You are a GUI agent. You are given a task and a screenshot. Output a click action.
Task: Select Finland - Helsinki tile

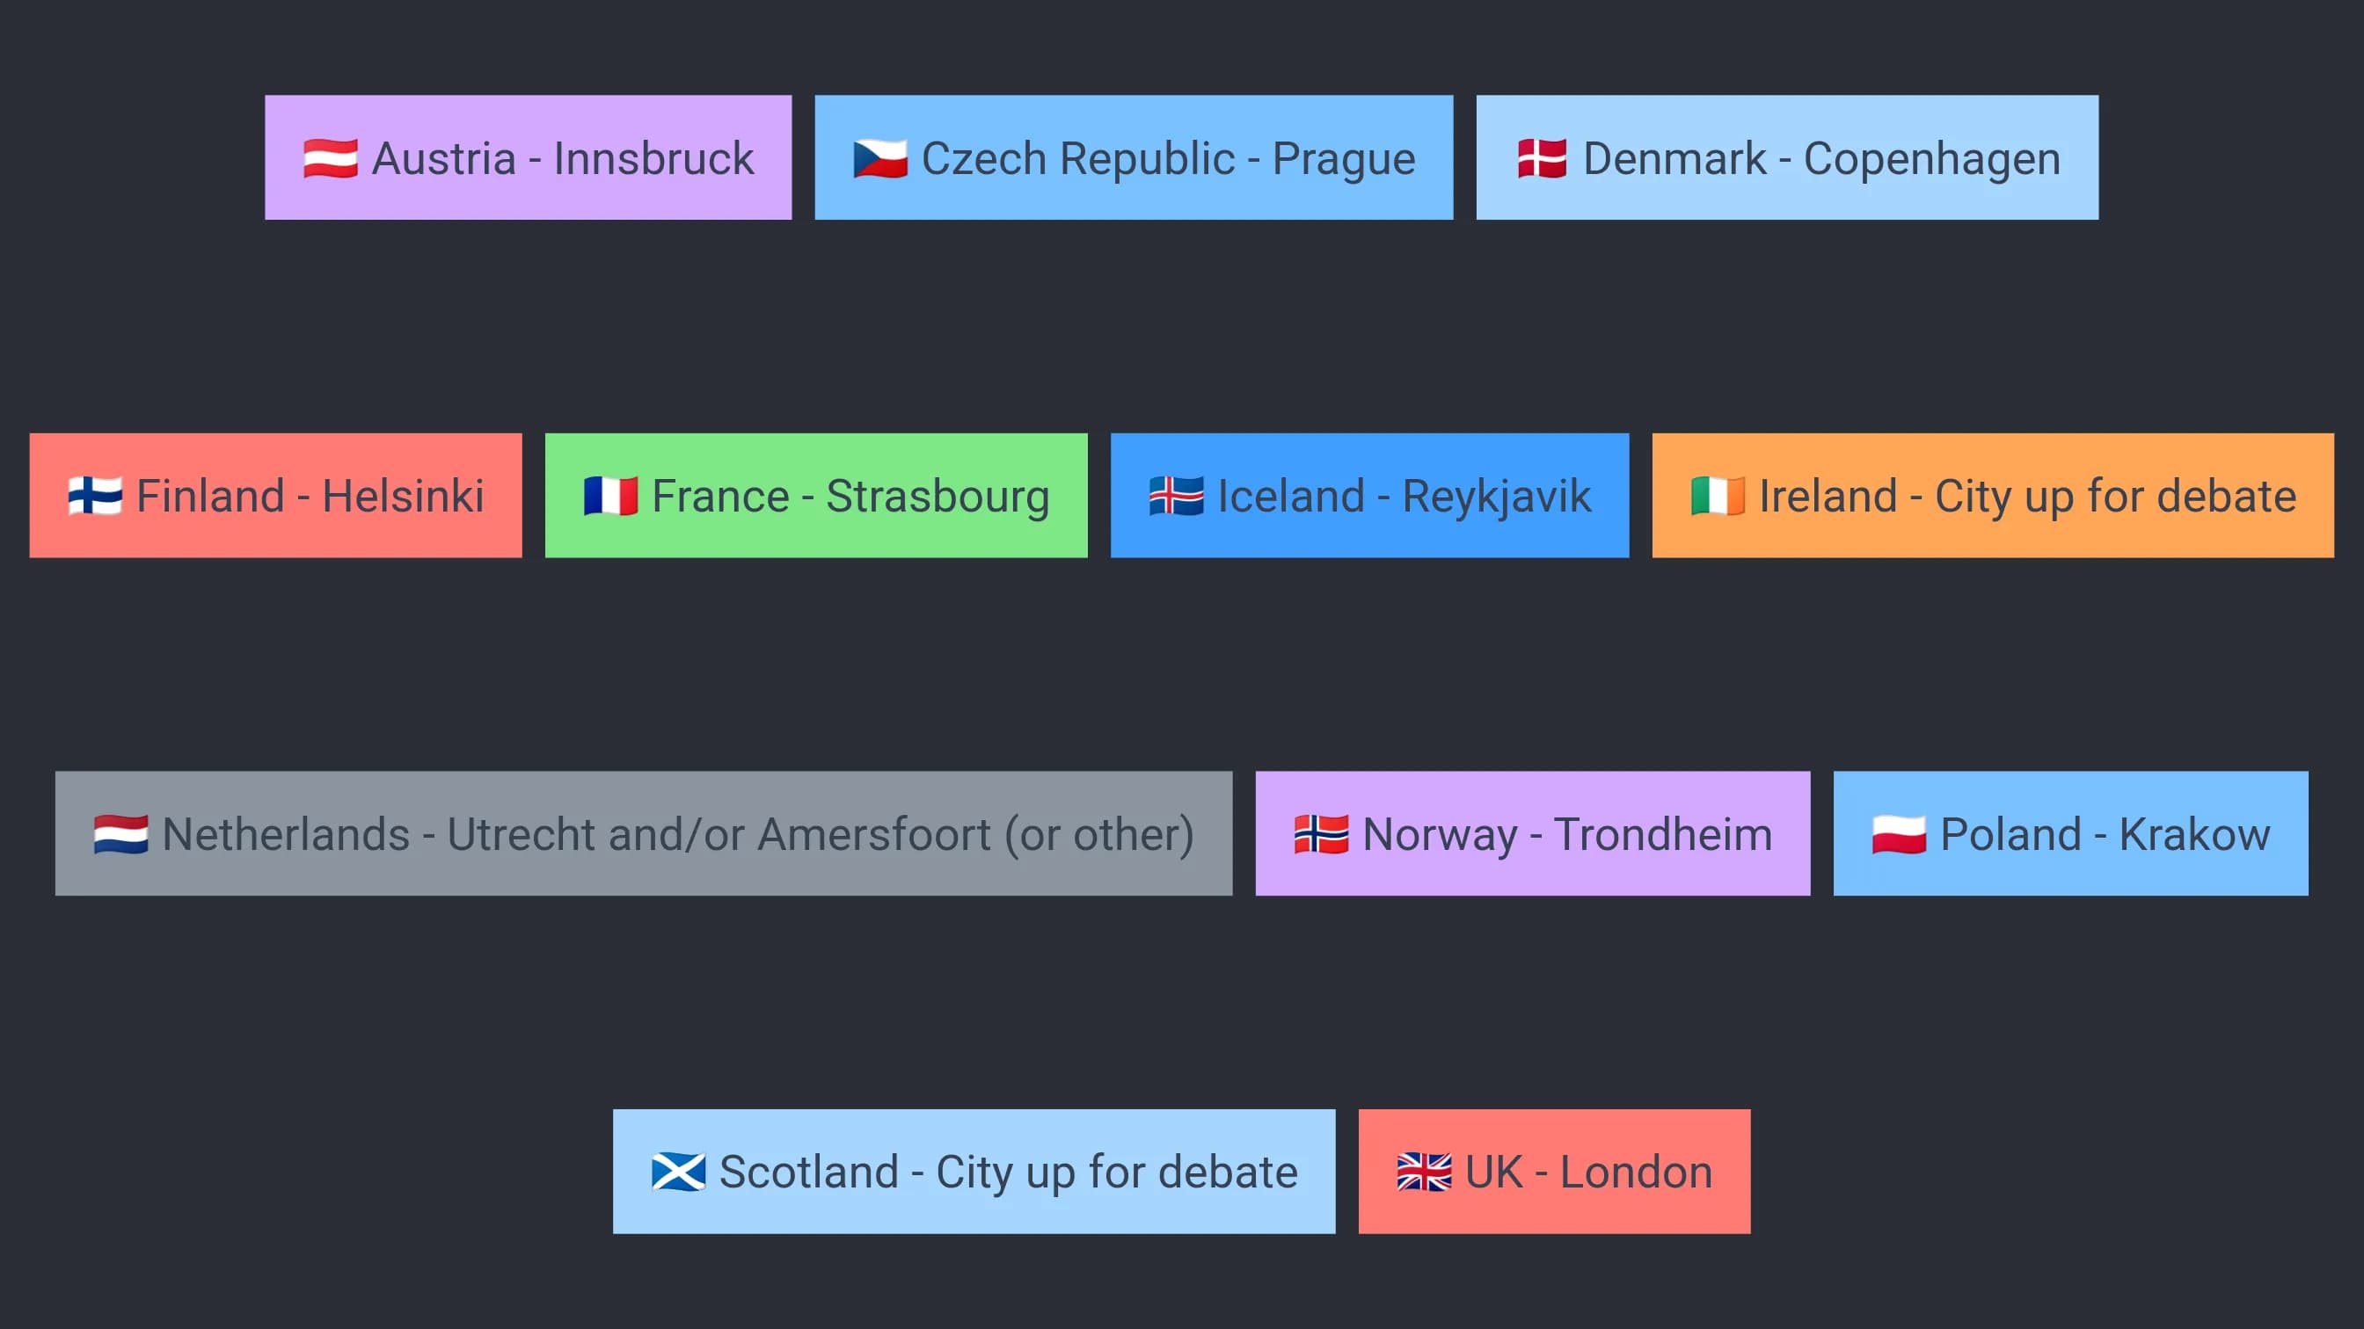[x=276, y=495]
